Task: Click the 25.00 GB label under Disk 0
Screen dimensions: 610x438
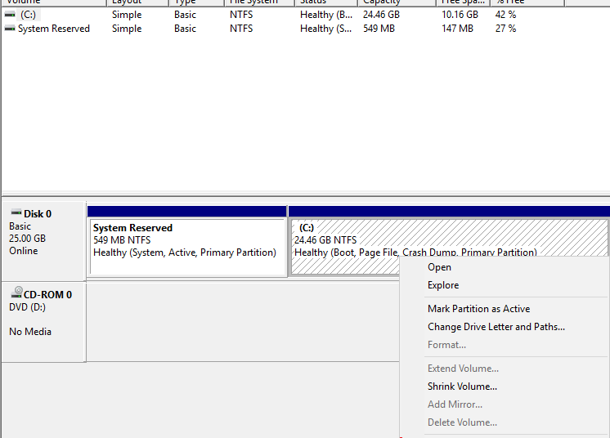Action: pos(27,239)
